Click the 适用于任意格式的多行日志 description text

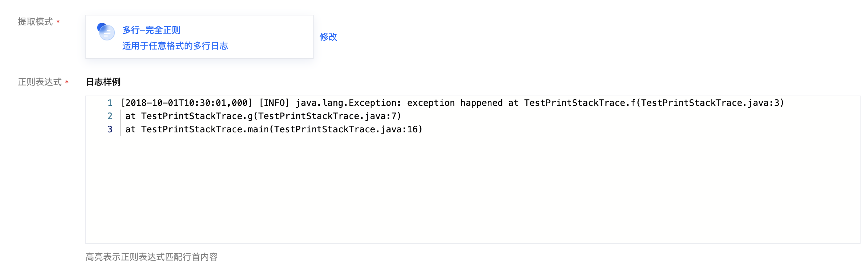pyautogui.click(x=175, y=46)
